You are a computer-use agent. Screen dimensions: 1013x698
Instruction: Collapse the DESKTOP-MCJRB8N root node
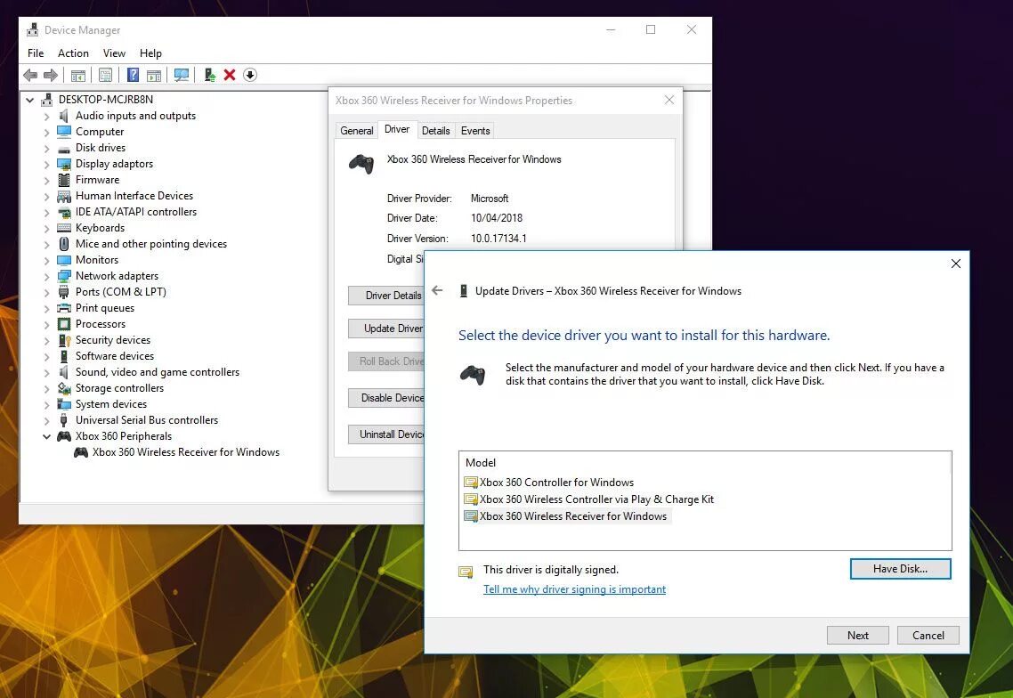click(x=29, y=100)
